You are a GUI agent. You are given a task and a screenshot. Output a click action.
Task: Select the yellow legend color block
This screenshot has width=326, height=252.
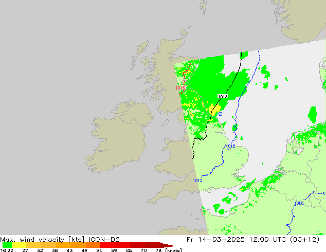tap(21, 245)
